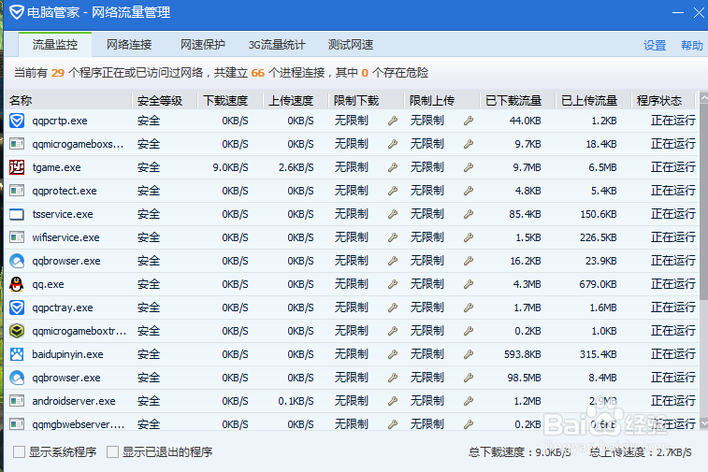Image resolution: width=708 pixels, height=472 pixels.
Task: Click scrollbar up arrow of process list
Action: pyautogui.click(x=703, y=97)
